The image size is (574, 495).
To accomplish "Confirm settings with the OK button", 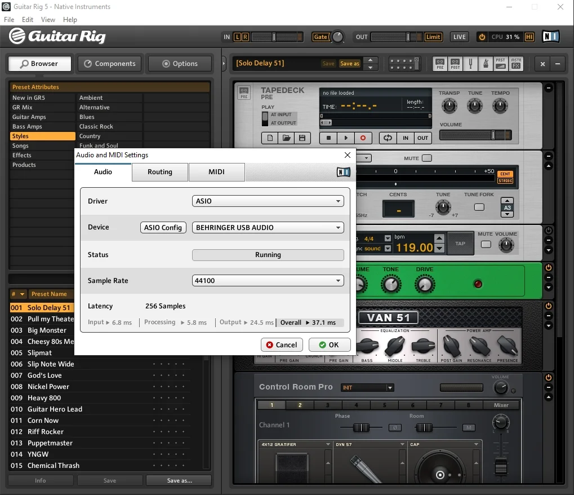I will (x=330, y=345).
